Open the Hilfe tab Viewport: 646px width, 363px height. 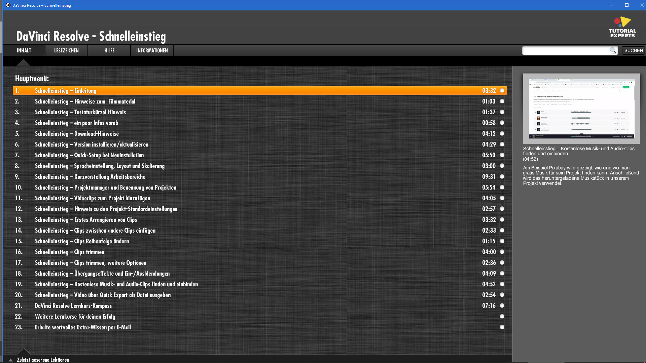109,50
